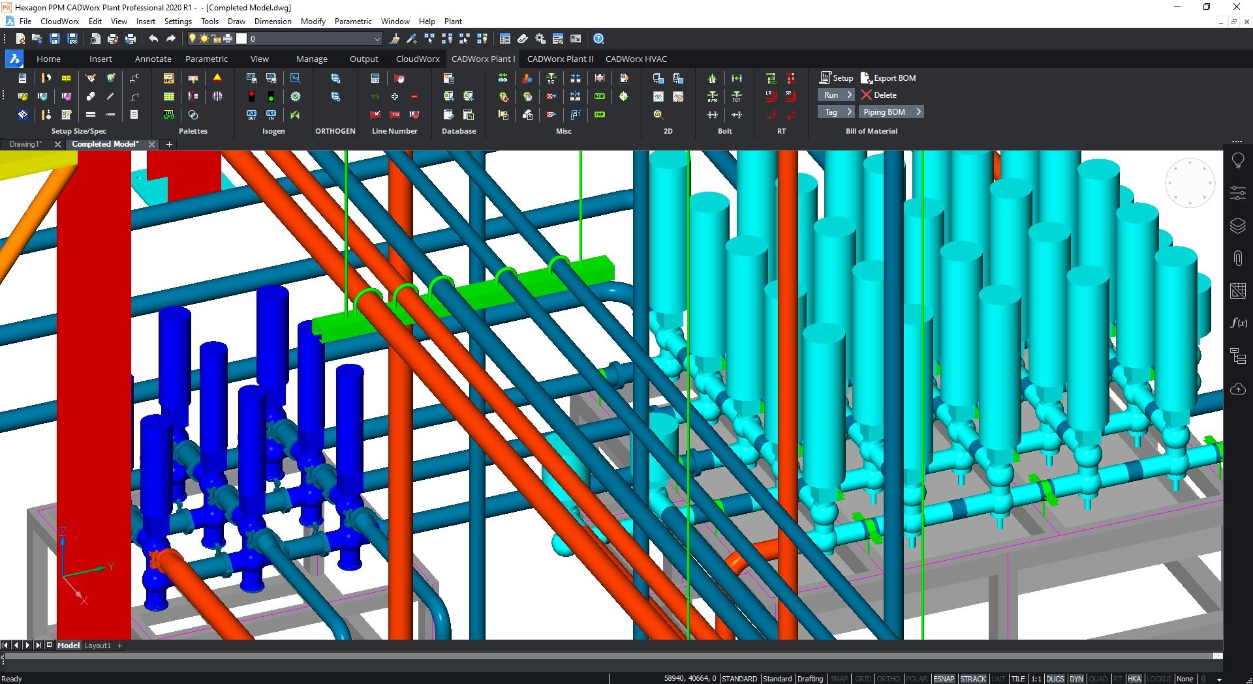Click the Help question mark toolbar icon
Screen dimensions: 1253x684
tap(598, 39)
